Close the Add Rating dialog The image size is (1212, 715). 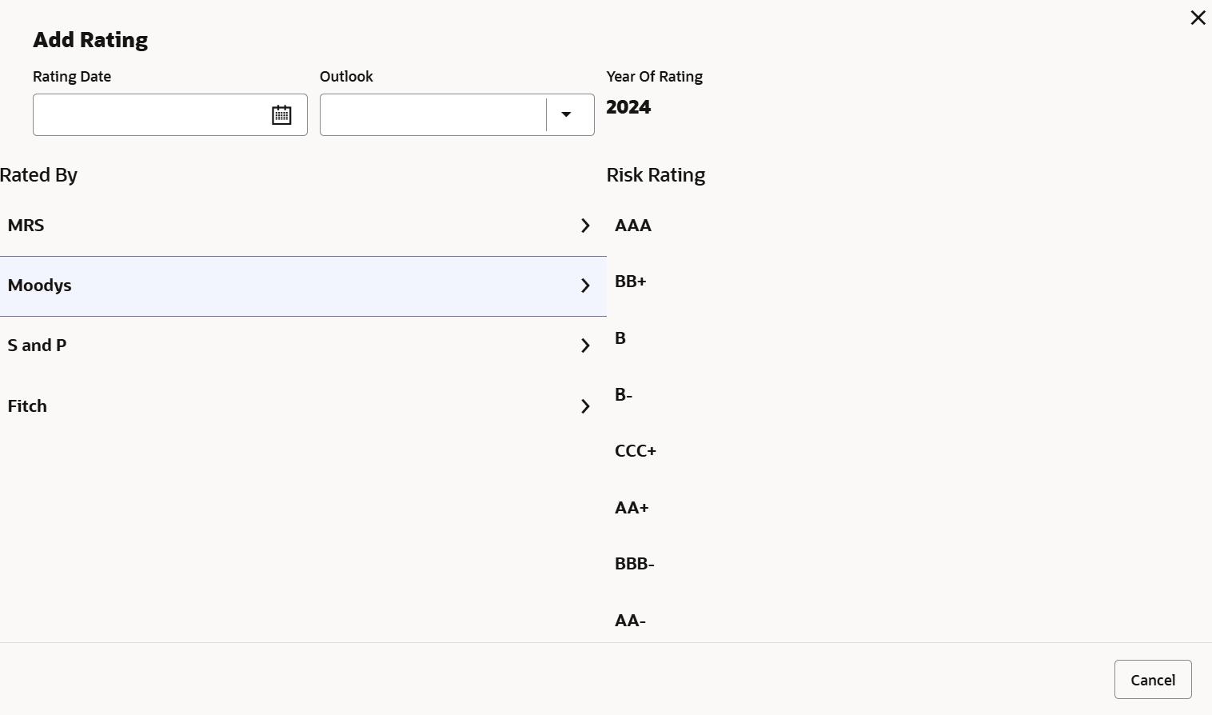click(x=1198, y=18)
